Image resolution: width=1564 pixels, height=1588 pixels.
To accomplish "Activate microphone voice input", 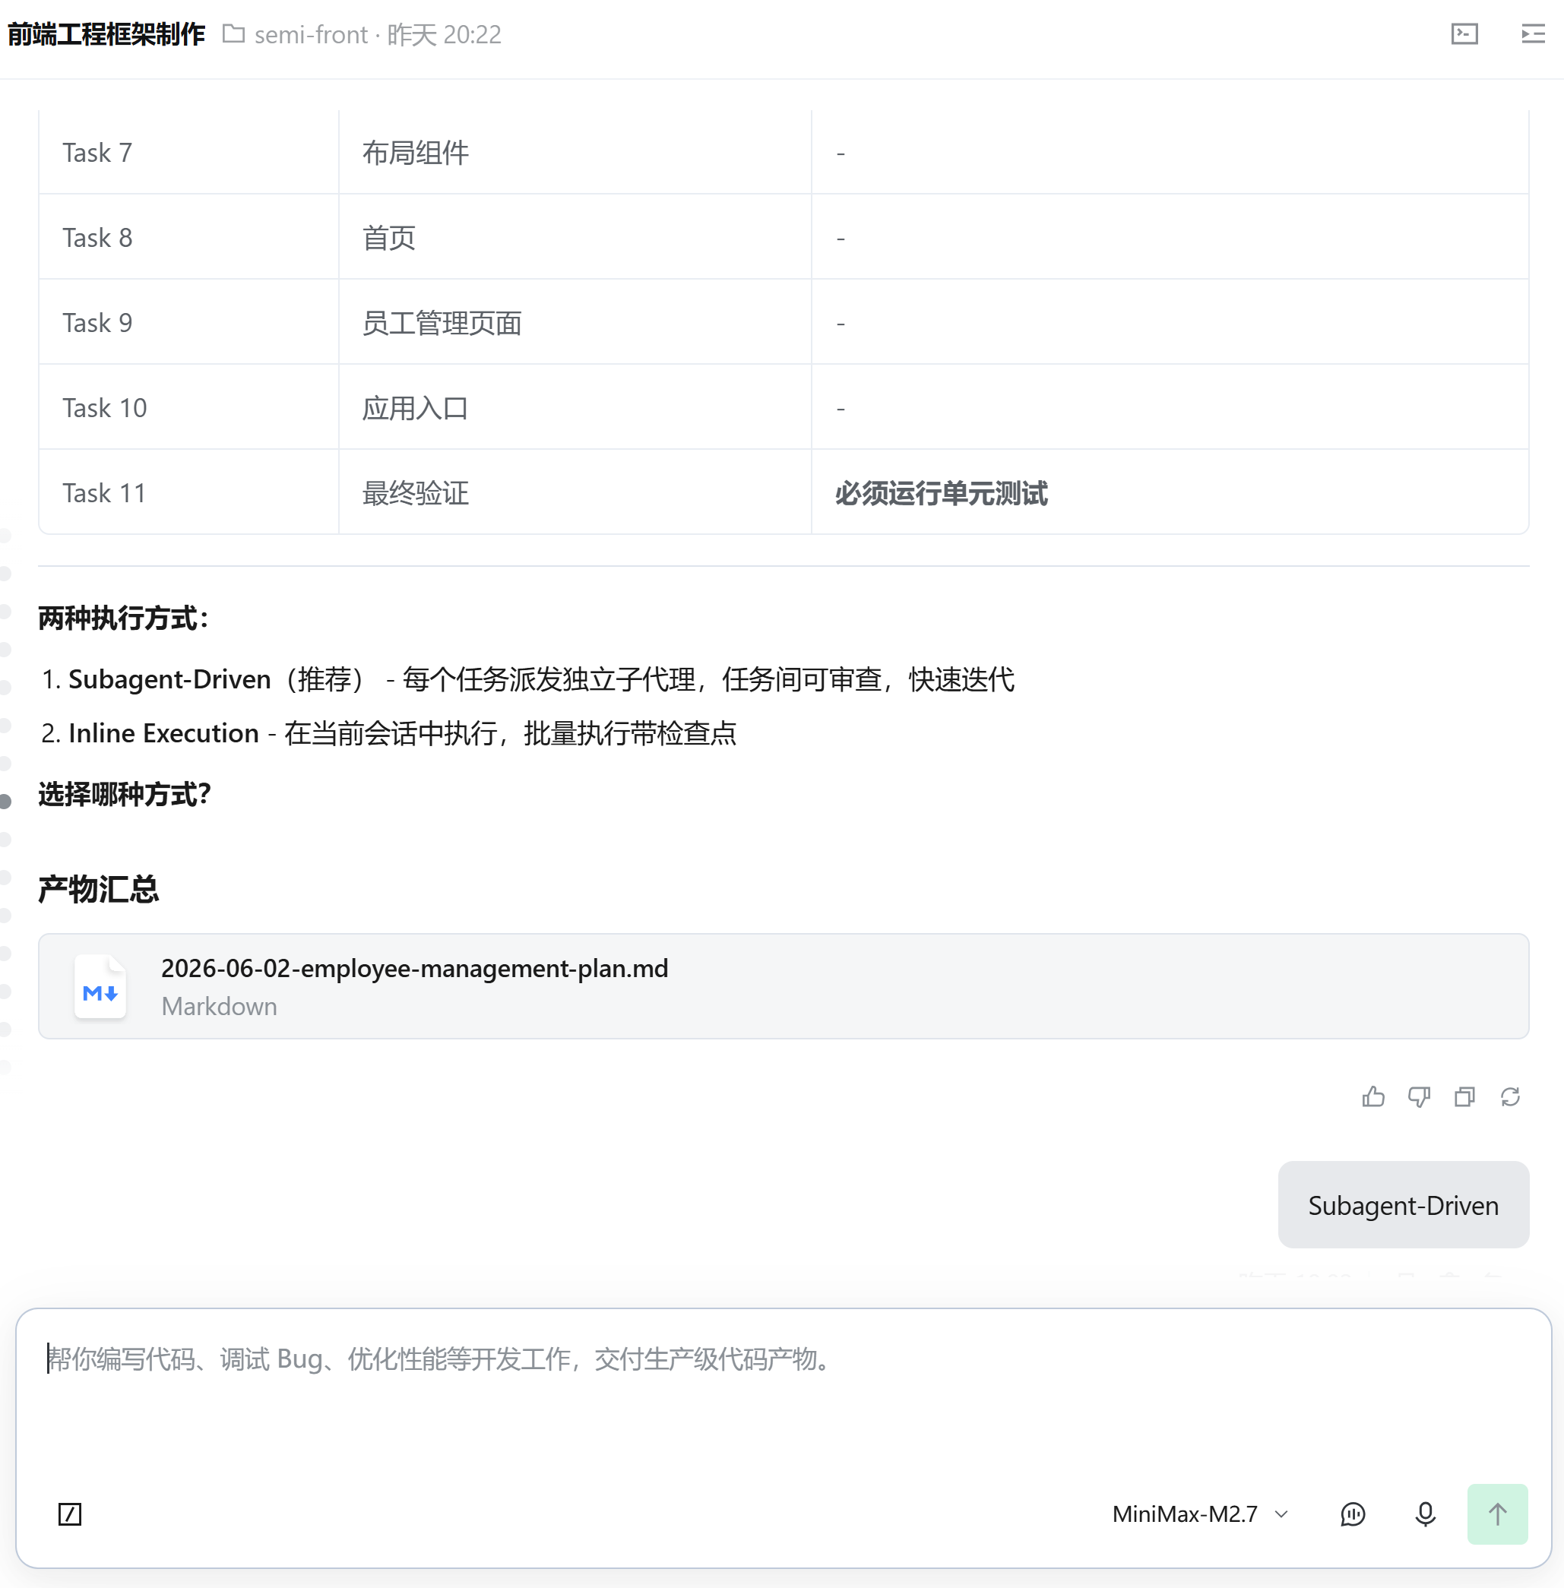I will tap(1425, 1514).
